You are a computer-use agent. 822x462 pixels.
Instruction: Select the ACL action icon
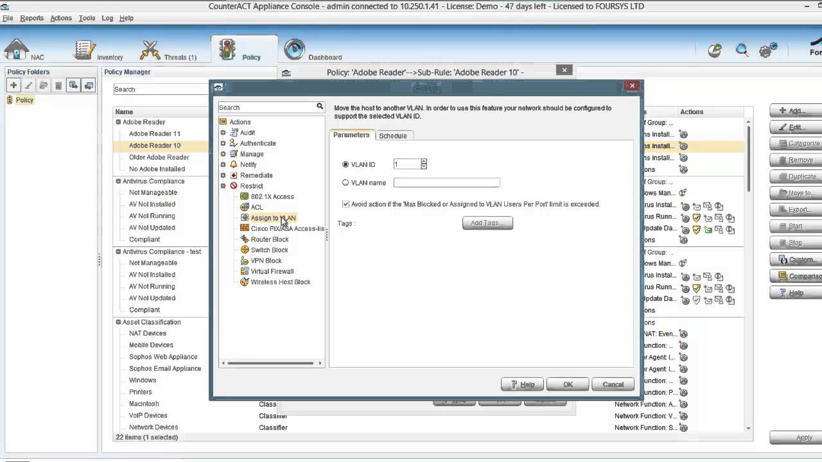(x=245, y=207)
